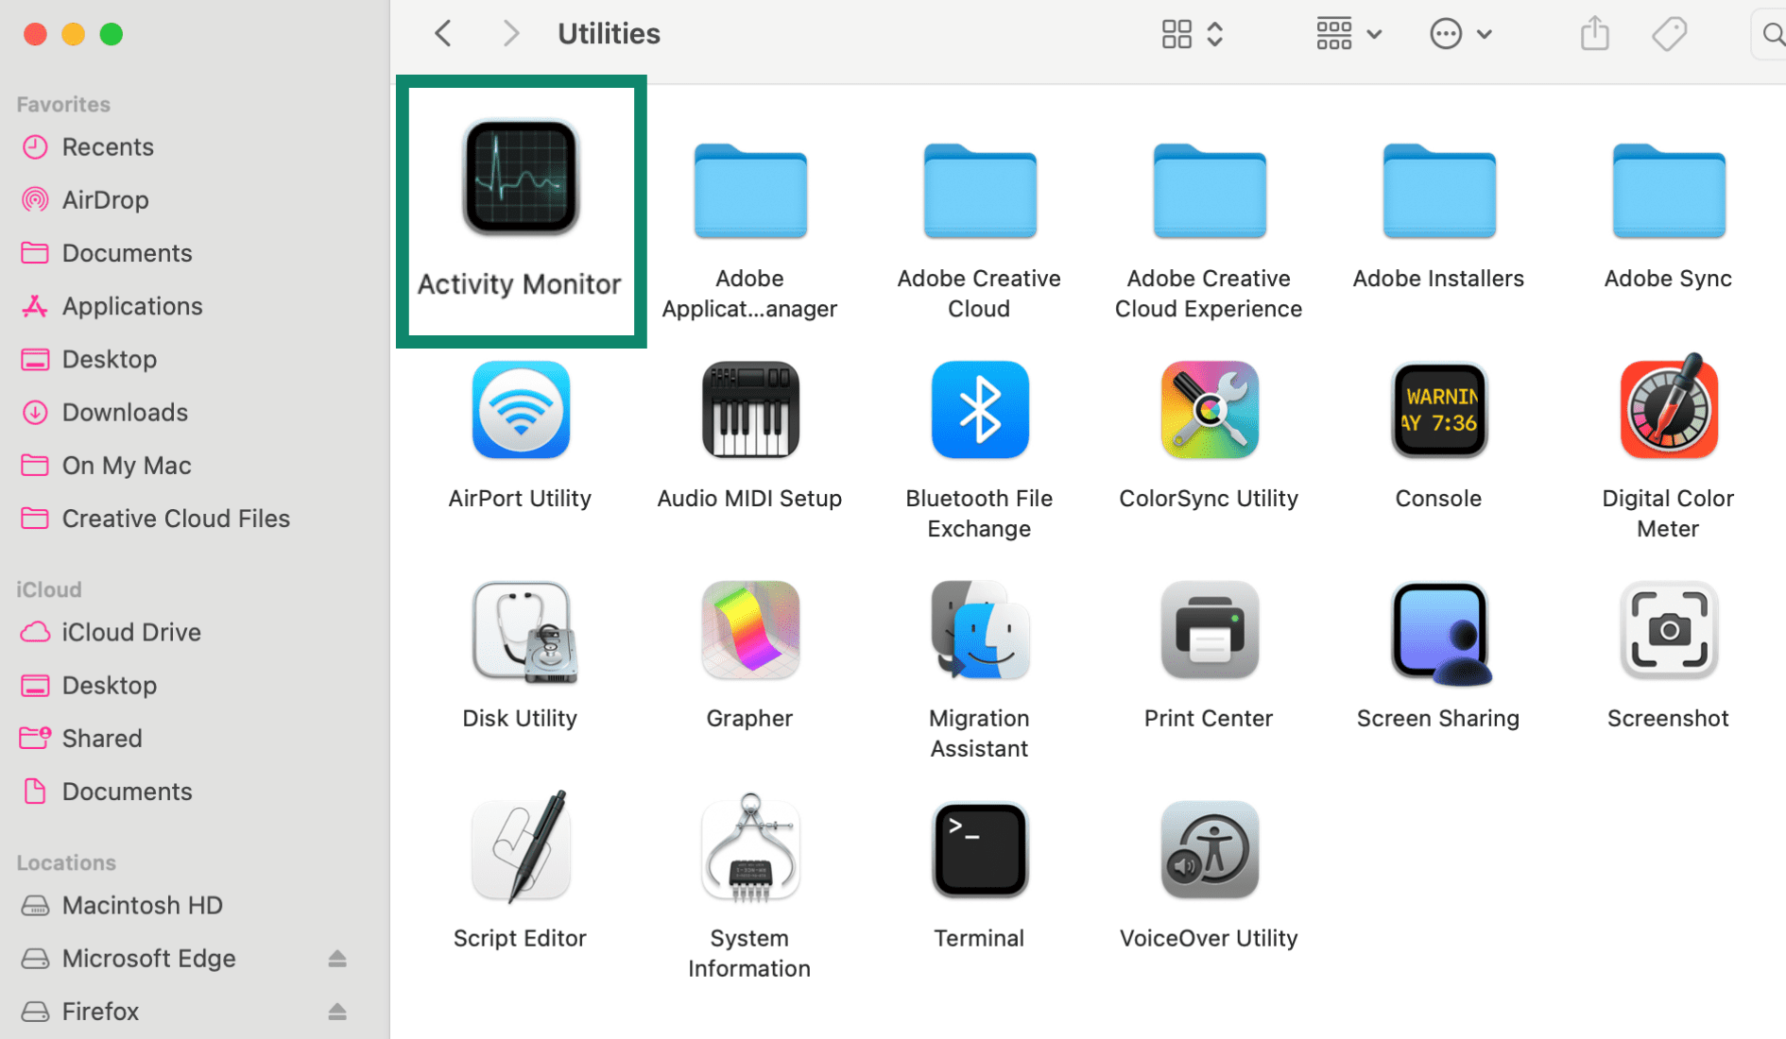Launch Grapher
Viewport: 1786px width, 1039px height.
(749, 631)
